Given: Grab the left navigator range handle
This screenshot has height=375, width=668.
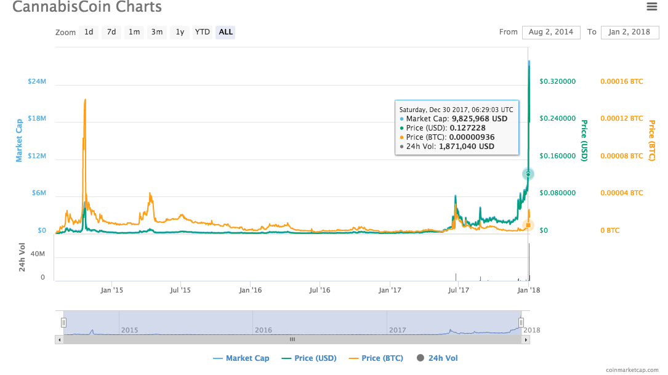Looking at the screenshot, I should [x=63, y=323].
